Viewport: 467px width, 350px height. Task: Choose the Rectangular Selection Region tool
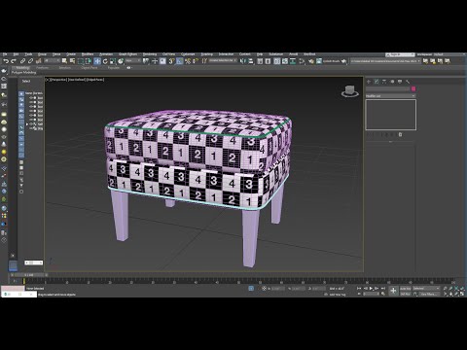[81, 61]
